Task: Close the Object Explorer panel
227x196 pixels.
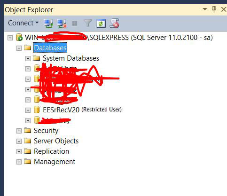Action: (x=224, y=9)
